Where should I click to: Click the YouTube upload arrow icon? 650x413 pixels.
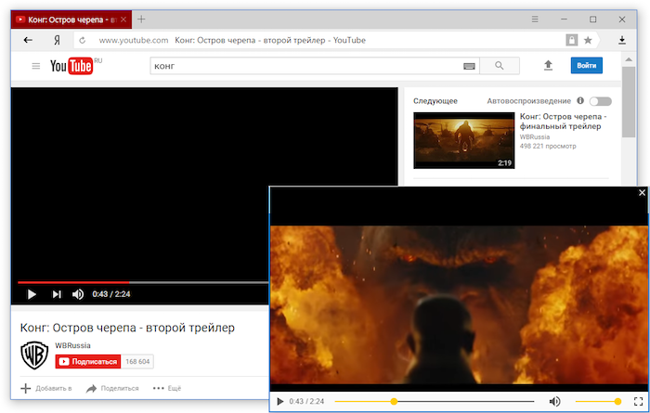(x=548, y=66)
